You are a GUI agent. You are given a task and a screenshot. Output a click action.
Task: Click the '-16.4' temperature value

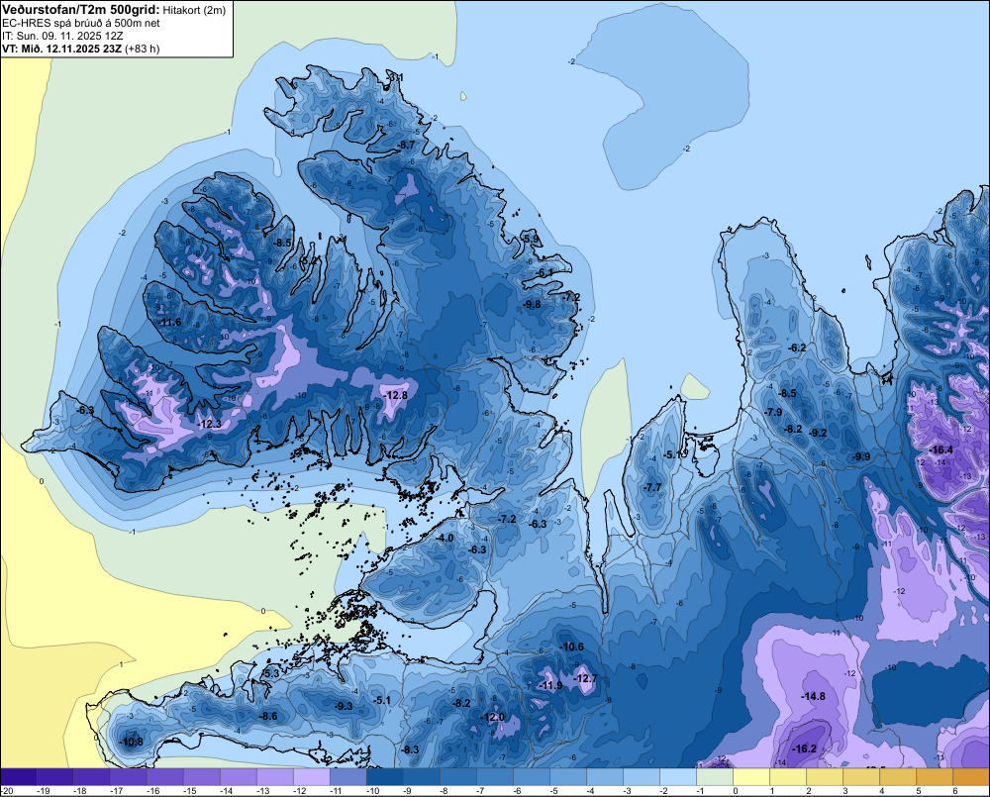click(940, 449)
